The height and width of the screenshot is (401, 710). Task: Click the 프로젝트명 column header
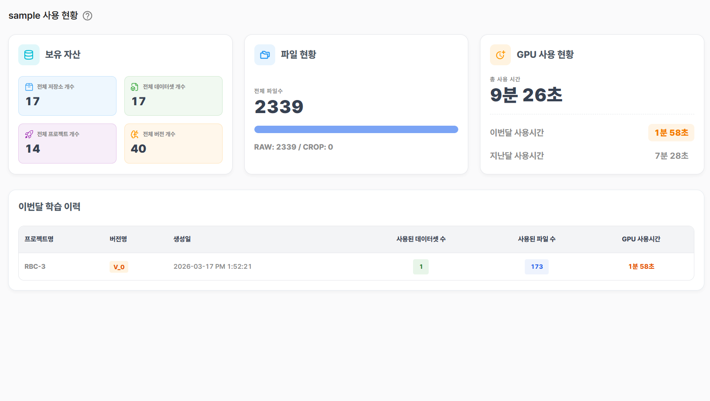[x=39, y=239]
